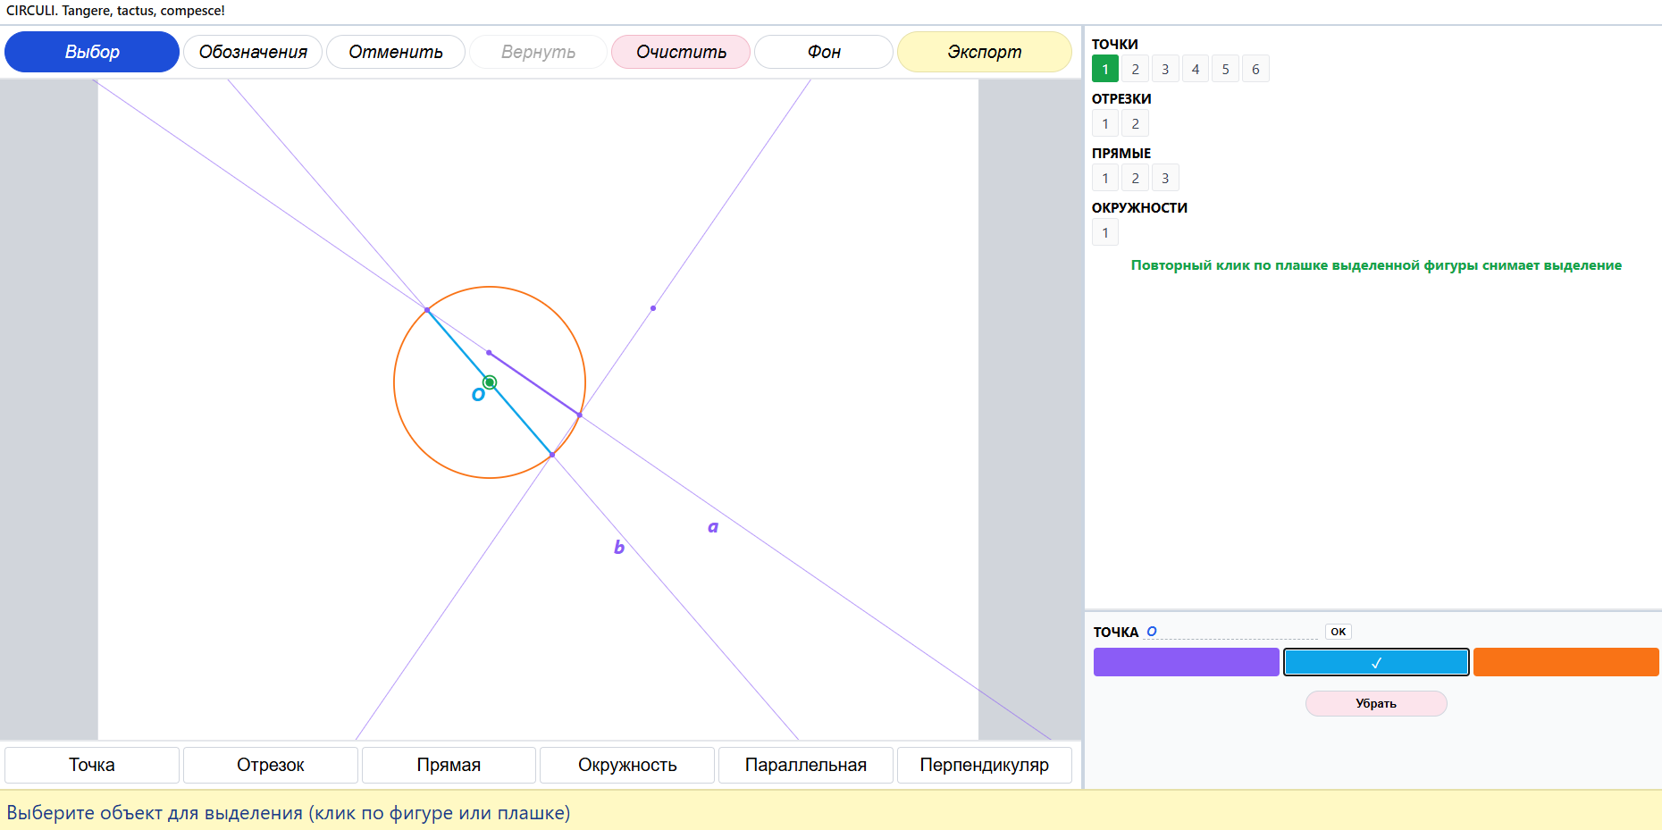This screenshot has width=1662, height=830.
Task: Select the Отрезок segment tool
Action: [271, 765]
